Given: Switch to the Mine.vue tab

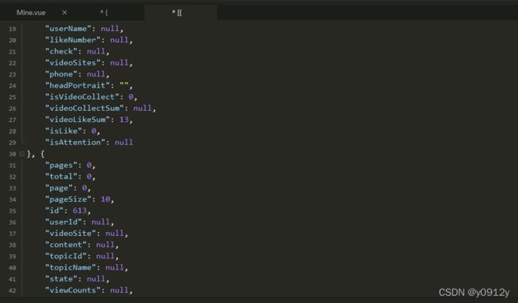Looking at the screenshot, I should point(31,13).
